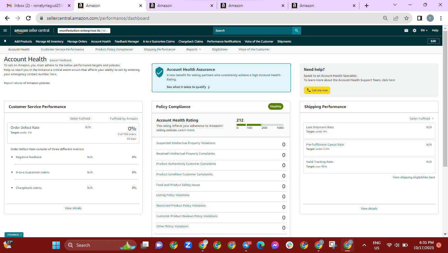This screenshot has width=448, height=253.
Task: Open the Voice of the Customer sub-tab
Action: coord(254,49)
